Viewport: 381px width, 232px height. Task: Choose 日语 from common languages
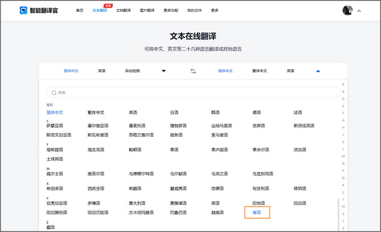(x=174, y=112)
